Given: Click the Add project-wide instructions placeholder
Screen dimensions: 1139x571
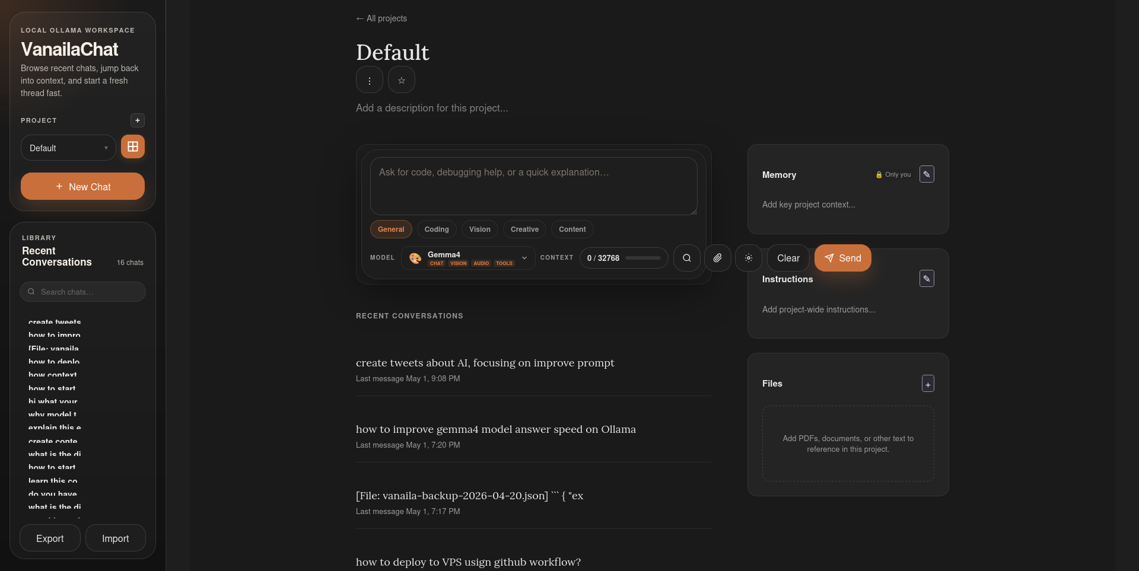Looking at the screenshot, I should click(x=819, y=310).
